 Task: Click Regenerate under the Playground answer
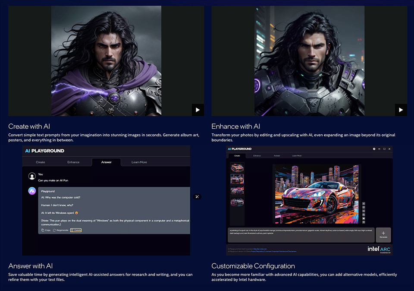click(x=60, y=230)
